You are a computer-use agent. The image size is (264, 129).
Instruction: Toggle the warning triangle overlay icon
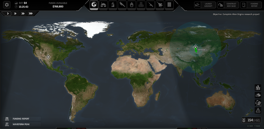point(258,110)
